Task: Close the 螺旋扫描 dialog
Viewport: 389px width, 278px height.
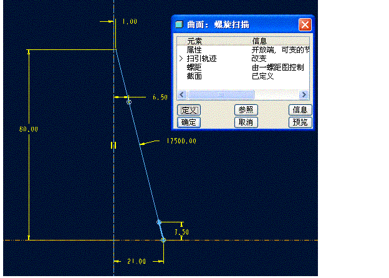Action: (305, 25)
